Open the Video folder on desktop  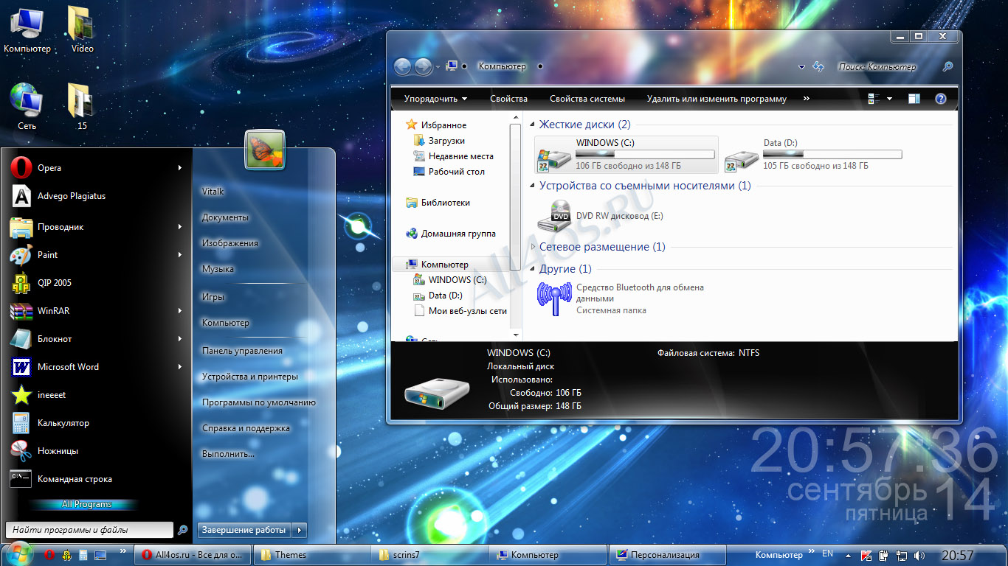click(82, 29)
